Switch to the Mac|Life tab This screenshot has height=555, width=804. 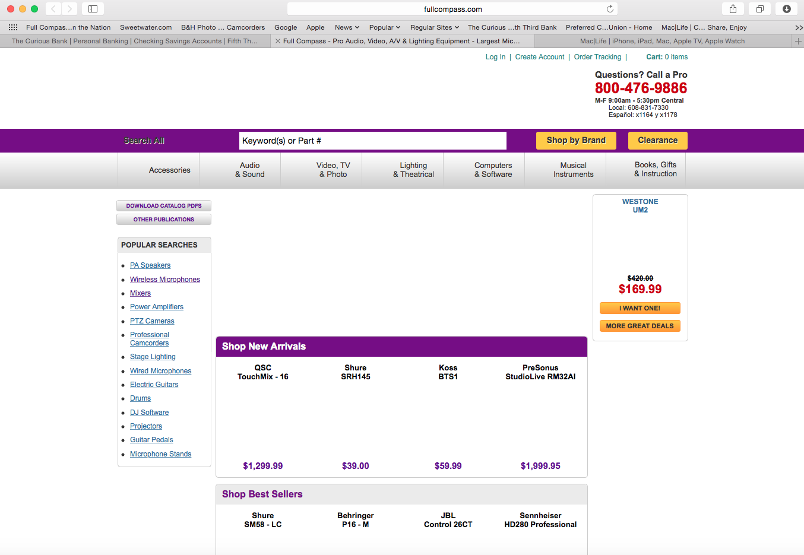[662, 41]
